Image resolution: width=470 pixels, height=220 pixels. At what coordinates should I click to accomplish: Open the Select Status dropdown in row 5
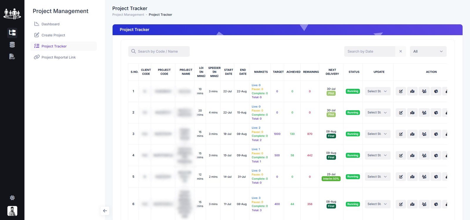pos(377,177)
